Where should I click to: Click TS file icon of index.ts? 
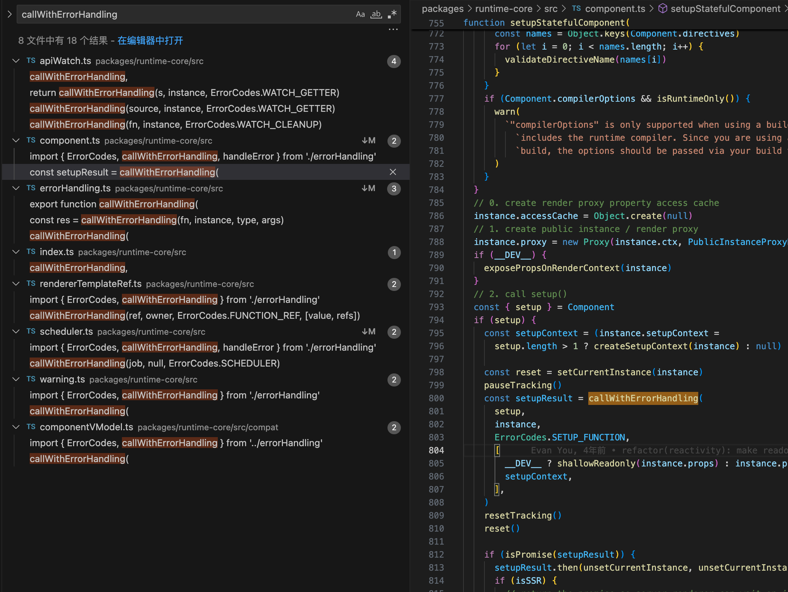click(31, 251)
